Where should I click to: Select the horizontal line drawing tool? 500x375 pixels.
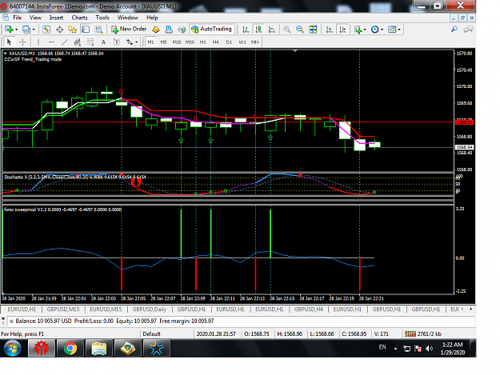51,42
